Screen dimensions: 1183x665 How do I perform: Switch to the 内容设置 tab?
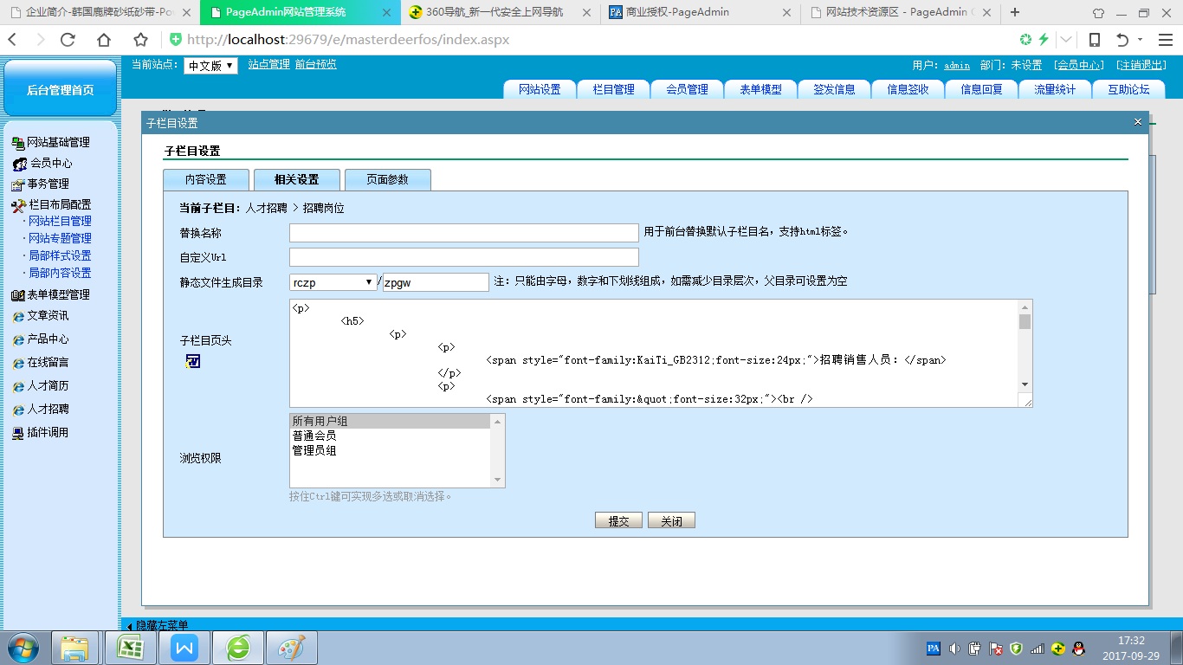pyautogui.click(x=206, y=179)
